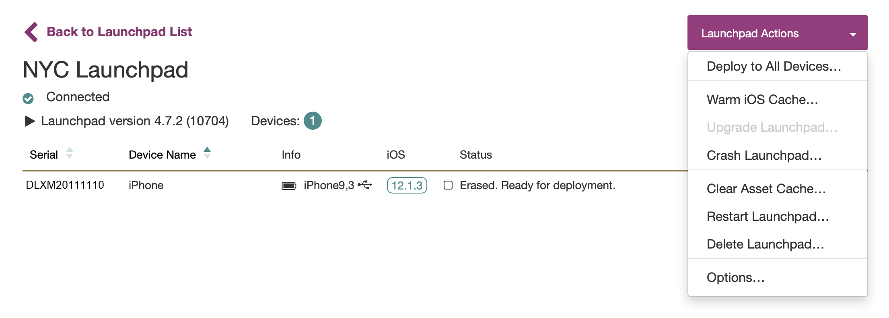Select Deploy to All Devices

[x=774, y=66]
